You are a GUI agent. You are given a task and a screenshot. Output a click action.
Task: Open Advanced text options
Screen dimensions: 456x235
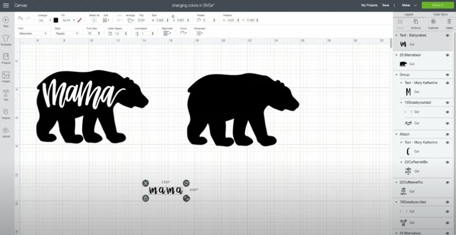pos(199,33)
